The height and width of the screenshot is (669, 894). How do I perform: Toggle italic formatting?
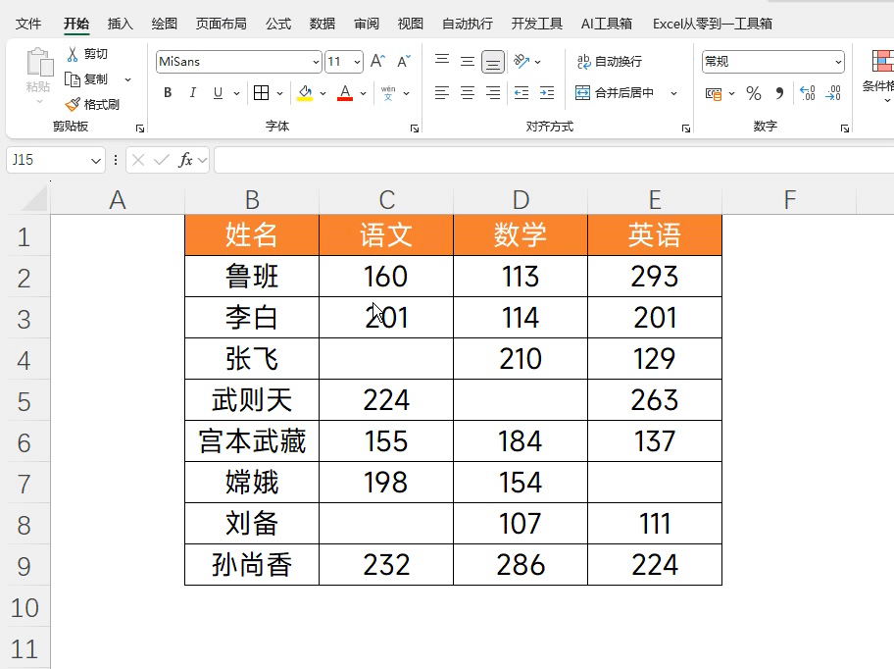coord(193,93)
